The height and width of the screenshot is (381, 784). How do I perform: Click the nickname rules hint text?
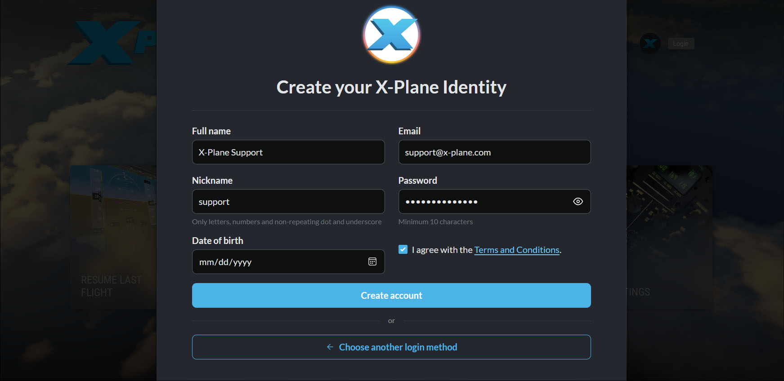287,222
